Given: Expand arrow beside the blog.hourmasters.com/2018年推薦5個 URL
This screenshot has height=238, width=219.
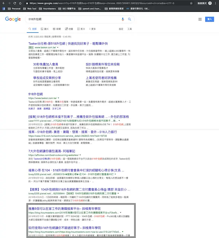Looking at the screenshot, I should pos(121,212).
